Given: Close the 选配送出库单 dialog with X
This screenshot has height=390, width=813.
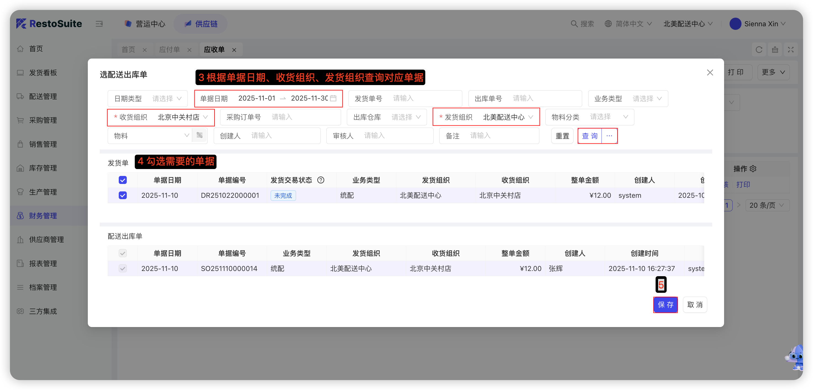Looking at the screenshot, I should 710,73.
